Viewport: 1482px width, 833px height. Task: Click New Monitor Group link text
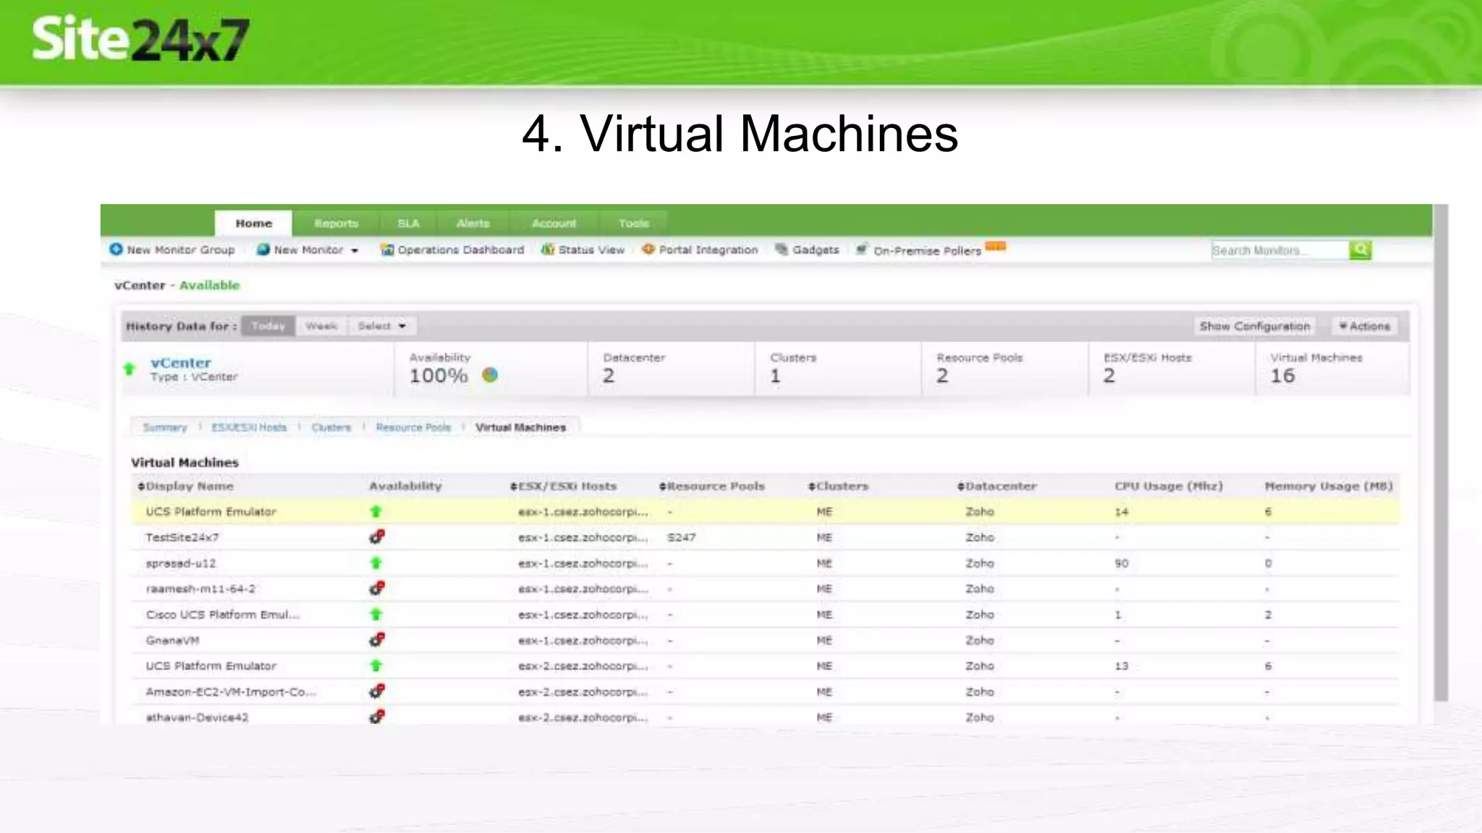click(181, 249)
